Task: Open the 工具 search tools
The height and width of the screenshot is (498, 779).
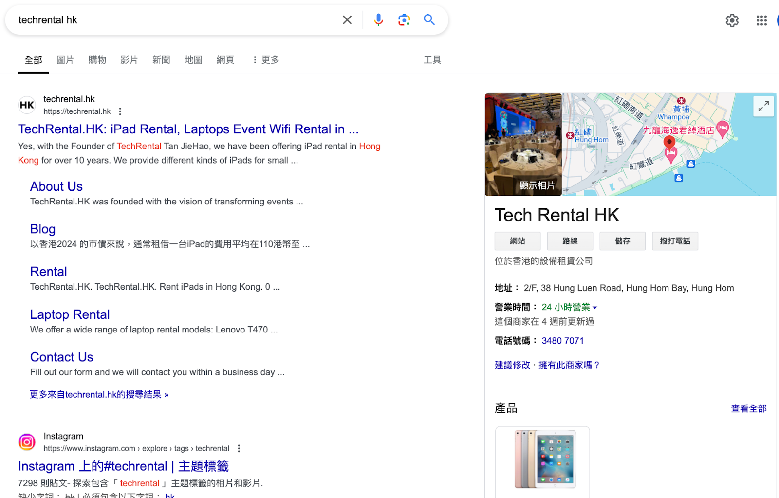Action: pos(432,60)
